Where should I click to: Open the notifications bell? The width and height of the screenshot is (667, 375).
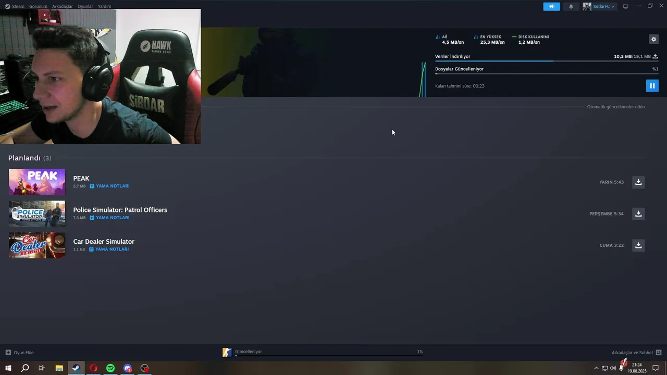coord(571,6)
